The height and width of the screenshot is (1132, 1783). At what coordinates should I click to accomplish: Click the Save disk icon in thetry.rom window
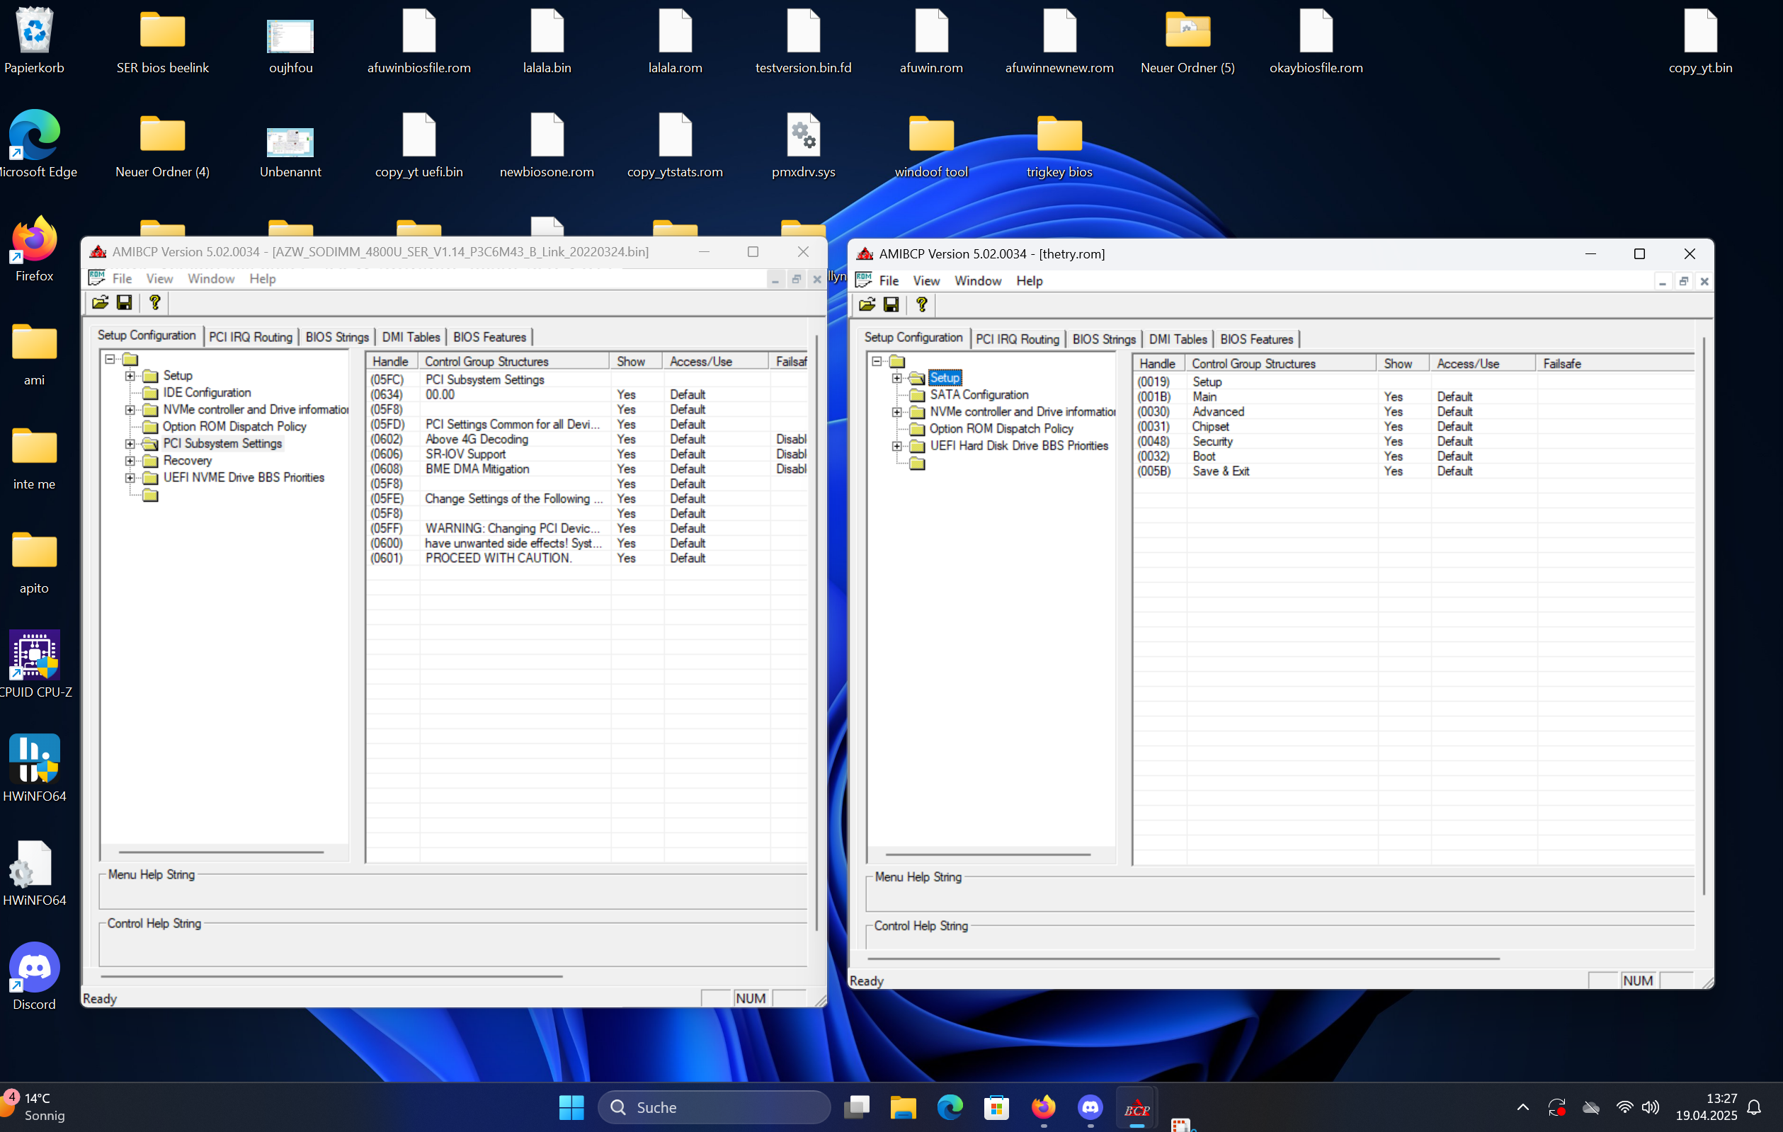[x=891, y=304]
